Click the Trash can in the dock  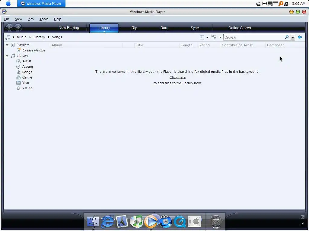216,222
